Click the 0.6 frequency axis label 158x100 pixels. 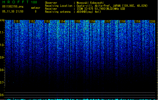pyautogui.click(x=2, y=95)
